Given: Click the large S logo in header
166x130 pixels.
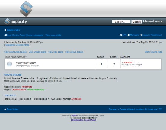Looking at the screenshot, I should click(x=26, y=9).
